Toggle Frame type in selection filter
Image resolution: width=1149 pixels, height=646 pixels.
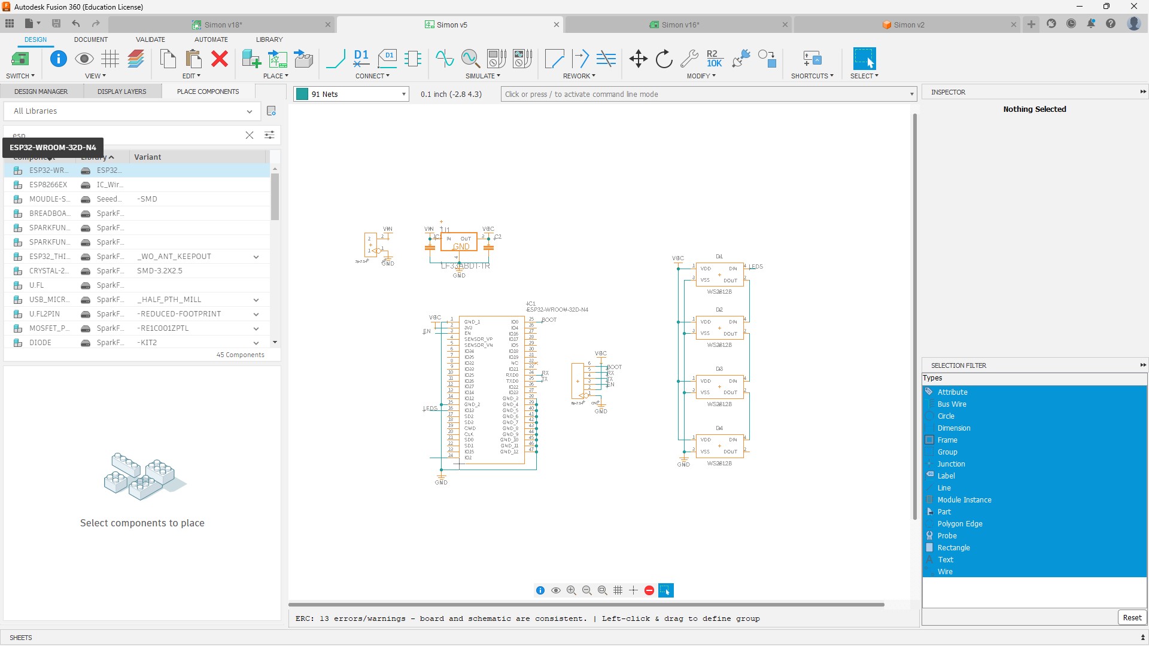(x=1034, y=440)
